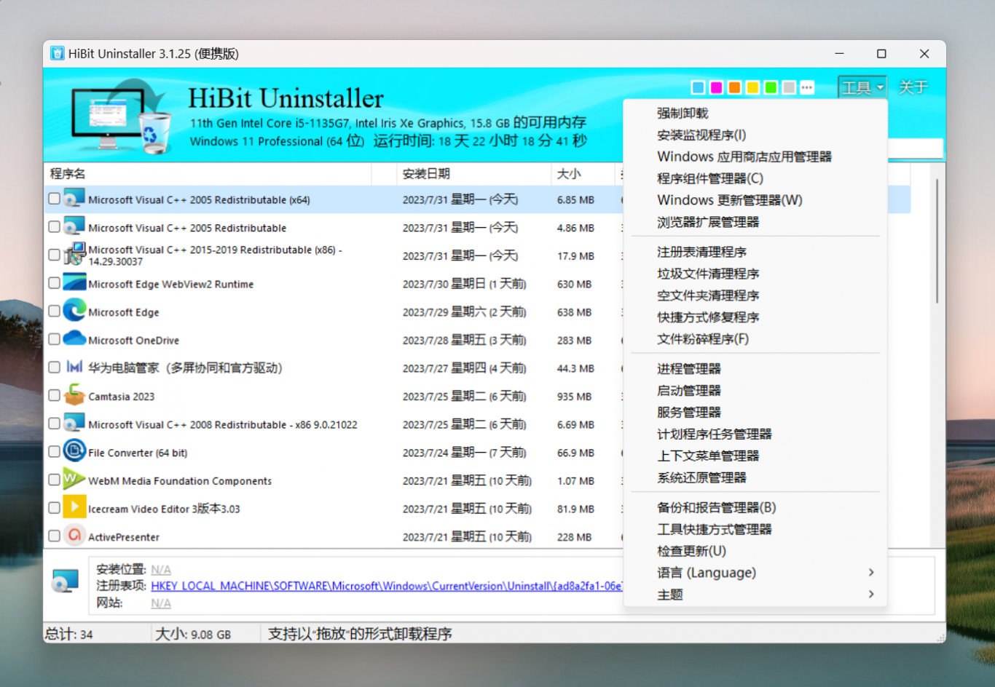Screen dimensions: 995x687
Task: Choose 强制卸载 from the tools menu
Action: (683, 113)
